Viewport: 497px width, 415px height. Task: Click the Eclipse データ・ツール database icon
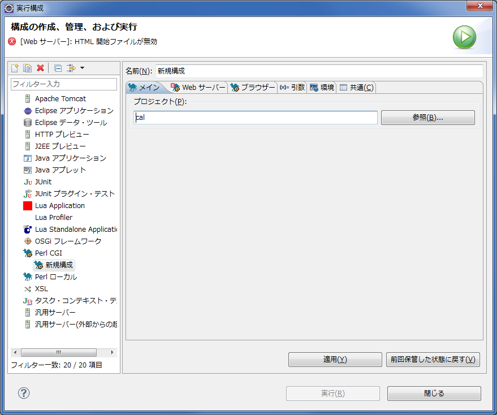(28, 122)
